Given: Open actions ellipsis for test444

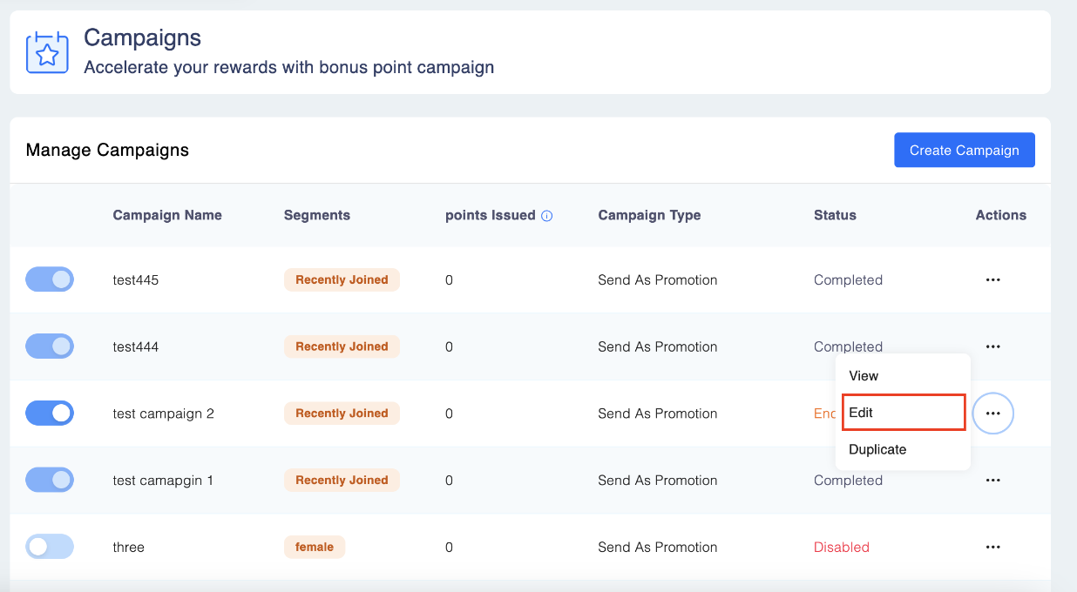Looking at the screenshot, I should tap(992, 346).
